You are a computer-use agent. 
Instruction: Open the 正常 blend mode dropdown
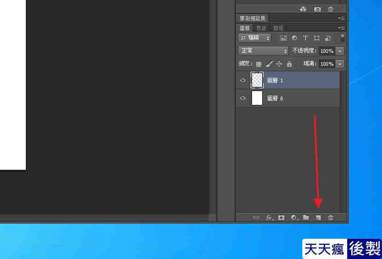[263, 51]
